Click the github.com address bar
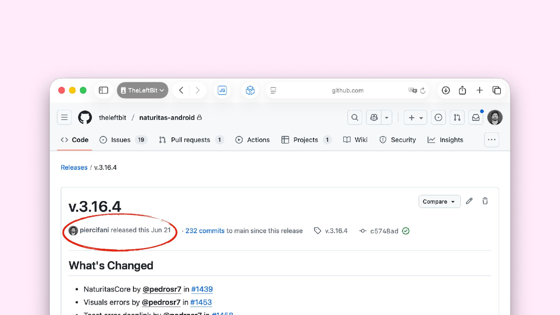The height and width of the screenshot is (315, 560). coord(347,90)
